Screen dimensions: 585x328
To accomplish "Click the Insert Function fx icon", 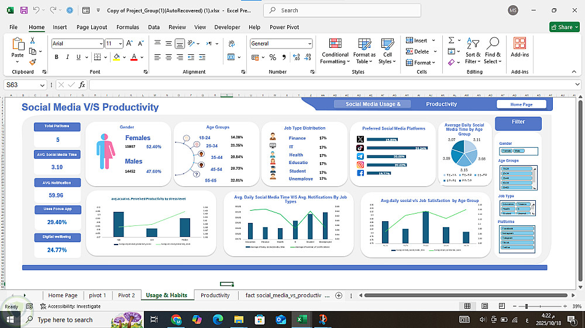I will point(82,85).
